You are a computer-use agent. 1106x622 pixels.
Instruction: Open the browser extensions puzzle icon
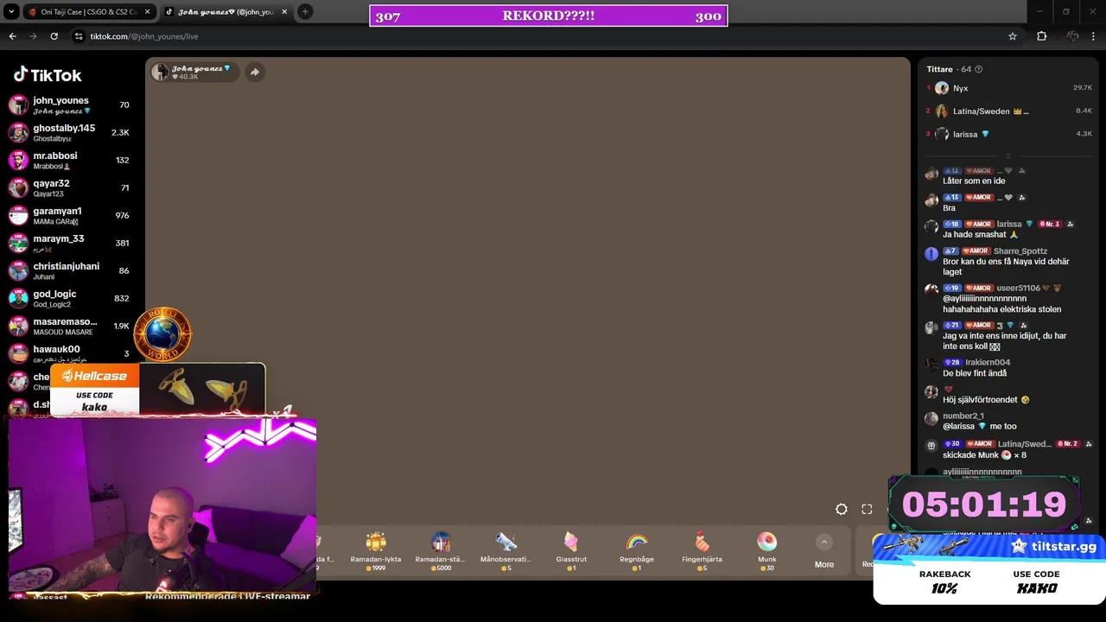pyautogui.click(x=1041, y=36)
